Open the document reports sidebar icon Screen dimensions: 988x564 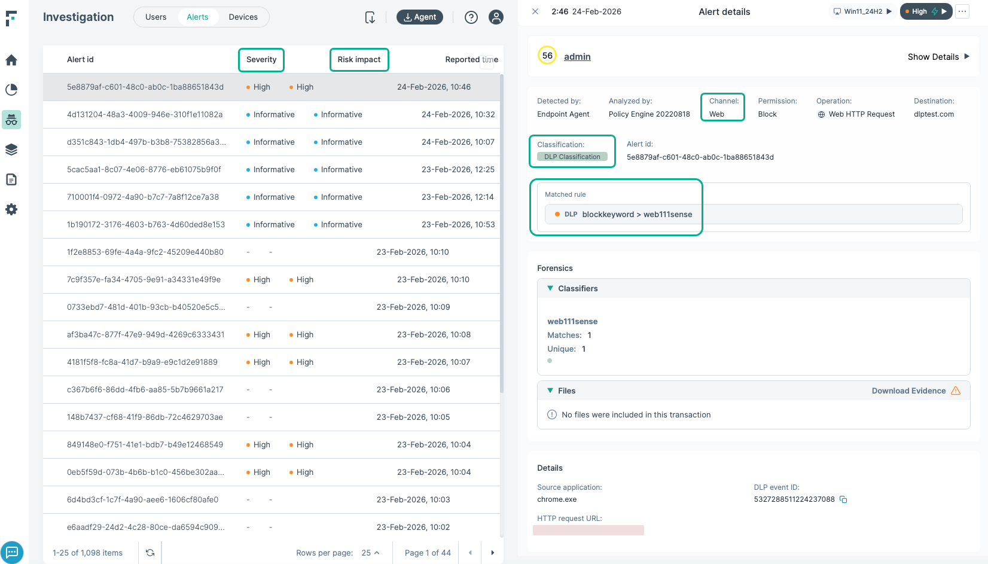11,179
